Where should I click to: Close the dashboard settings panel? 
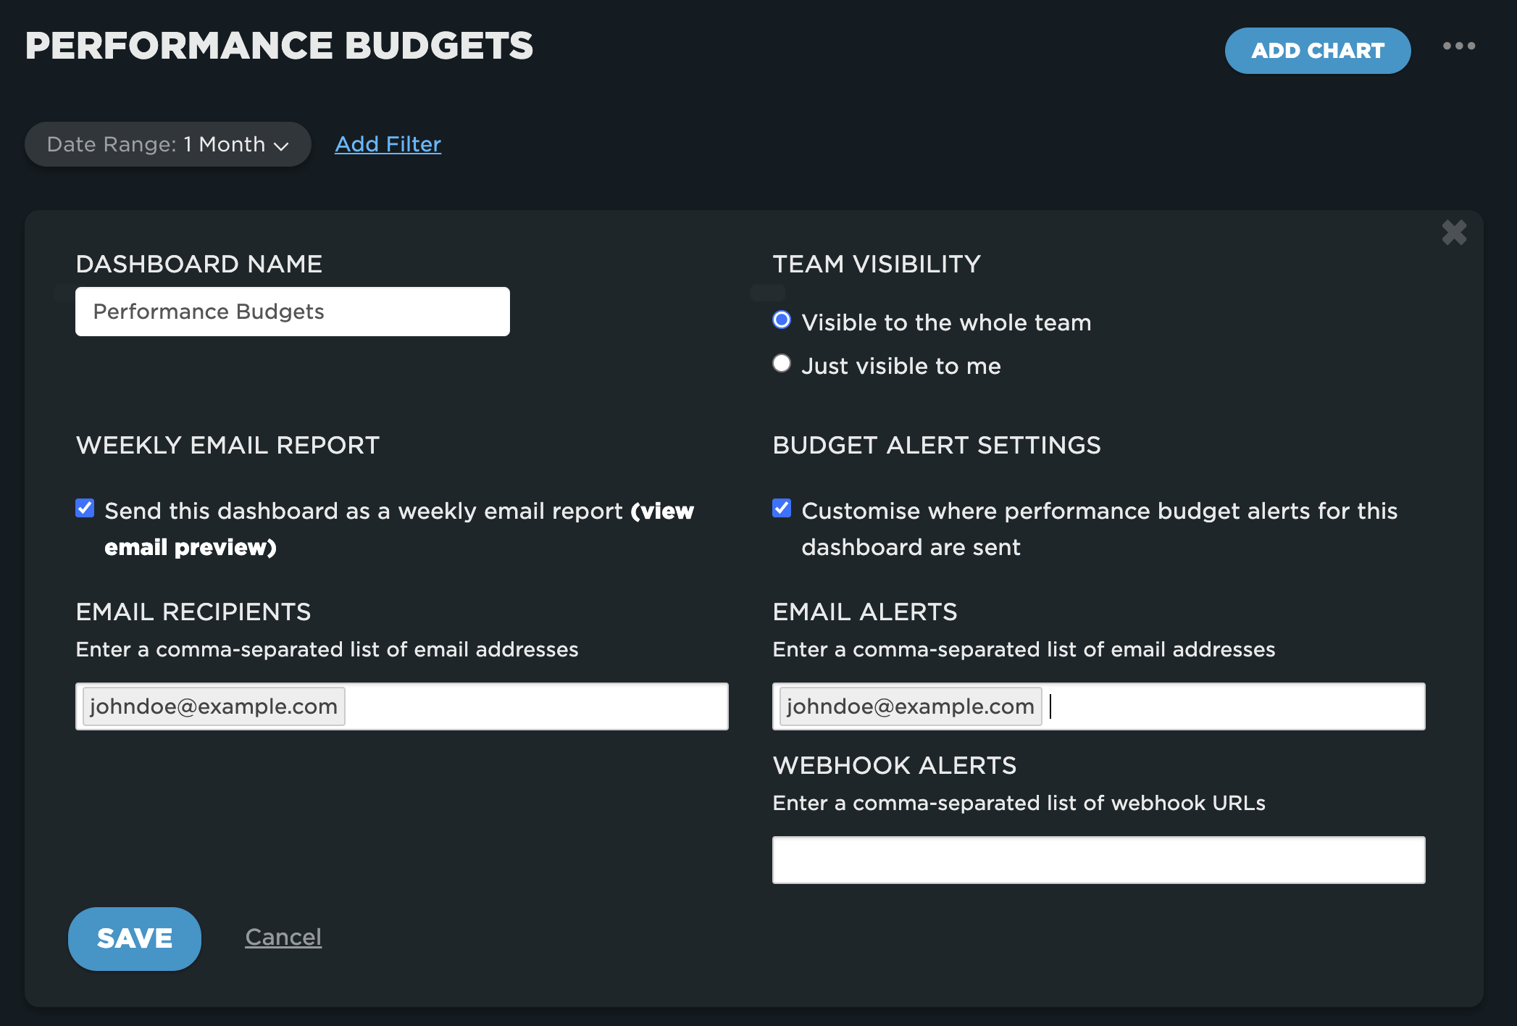point(1454,233)
